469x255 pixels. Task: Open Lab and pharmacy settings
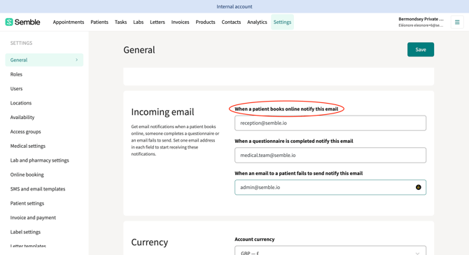pyautogui.click(x=39, y=160)
